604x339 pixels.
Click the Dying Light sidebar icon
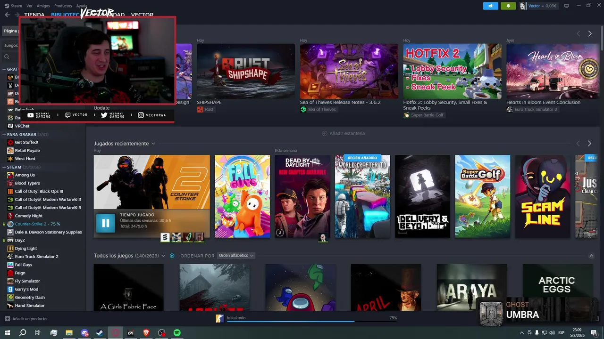(x=10, y=248)
